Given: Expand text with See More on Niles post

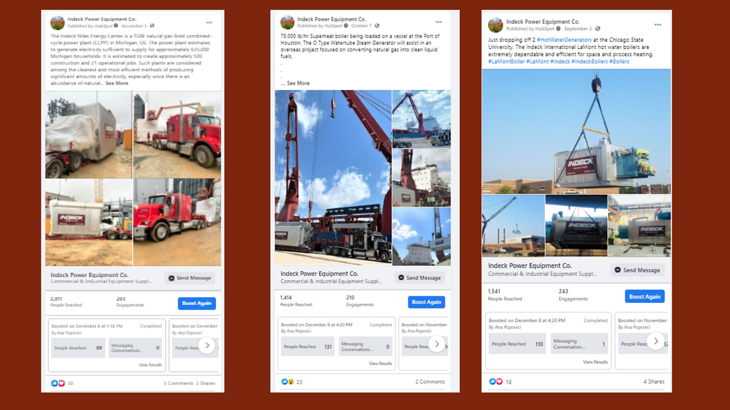Looking at the screenshot, I should (117, 83).
